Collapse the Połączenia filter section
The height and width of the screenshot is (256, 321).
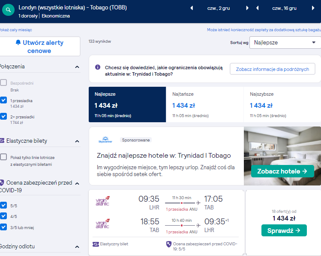pyautogui.click(x=77, y=67)
